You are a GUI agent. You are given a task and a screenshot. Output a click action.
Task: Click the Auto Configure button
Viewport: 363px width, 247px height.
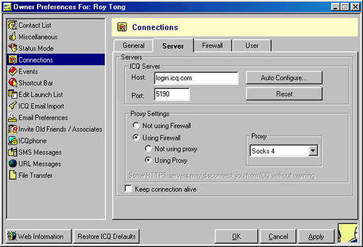coord(284,78)
